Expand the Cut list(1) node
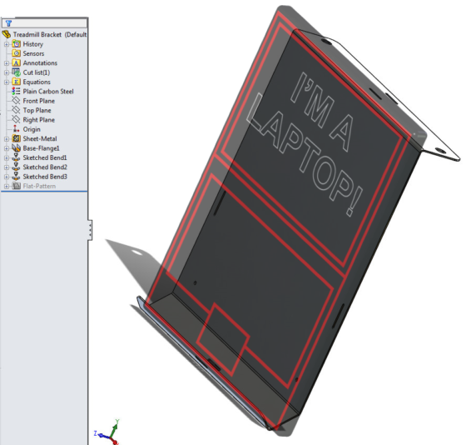 pyautogui.click(x=7, y=72)
